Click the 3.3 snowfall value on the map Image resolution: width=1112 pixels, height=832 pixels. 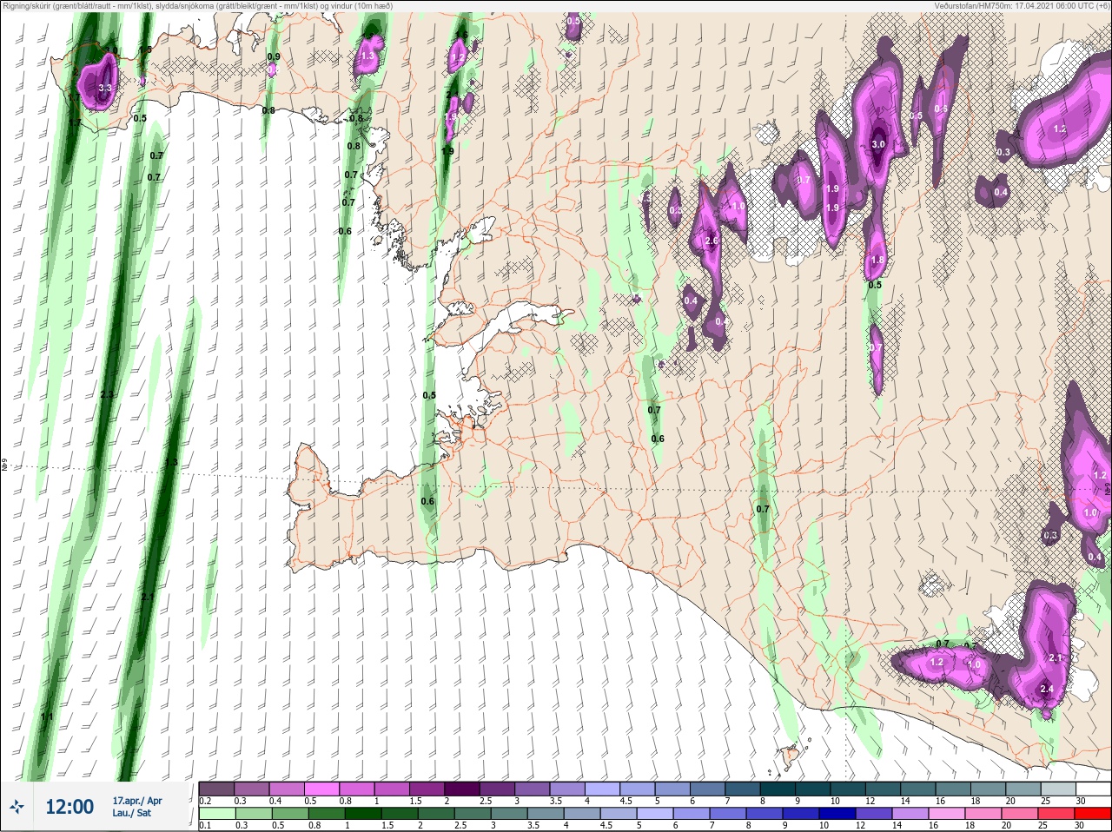tap(105, 88)
